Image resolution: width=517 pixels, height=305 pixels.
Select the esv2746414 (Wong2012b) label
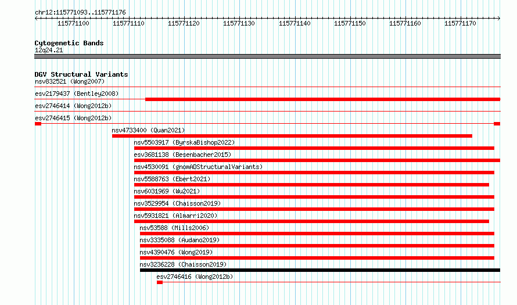point(73,106)
